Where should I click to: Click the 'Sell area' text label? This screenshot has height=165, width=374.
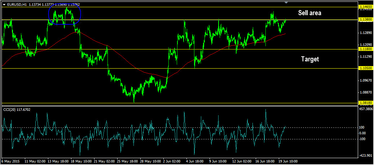coord(309,13)
